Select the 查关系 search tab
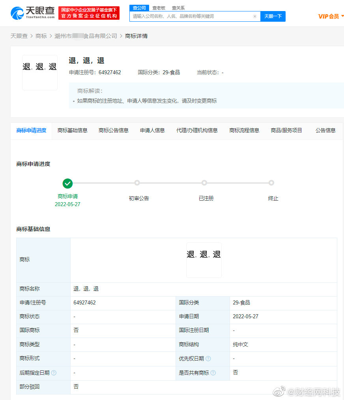Viewport: 344px width, 400px height. 178,8
